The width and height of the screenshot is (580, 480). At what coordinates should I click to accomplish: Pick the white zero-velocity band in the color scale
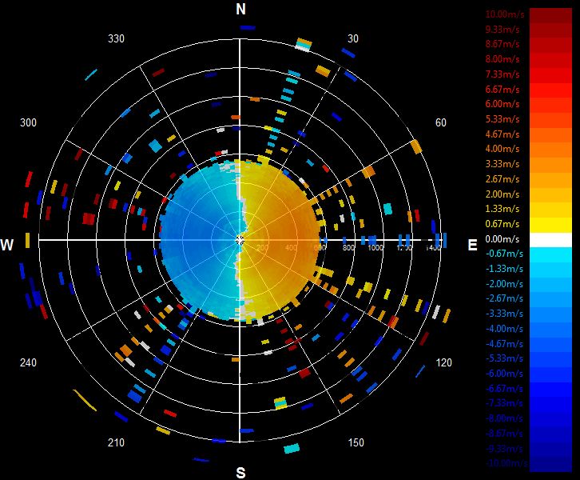point(550,240)
